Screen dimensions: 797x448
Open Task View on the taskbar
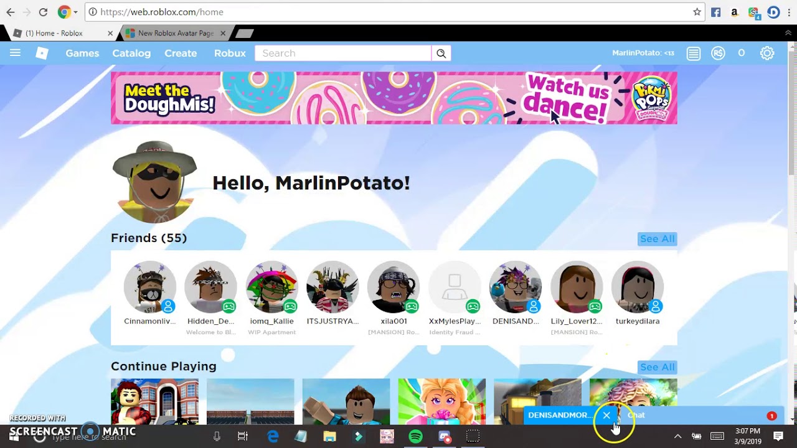click(x=243, y=436)
